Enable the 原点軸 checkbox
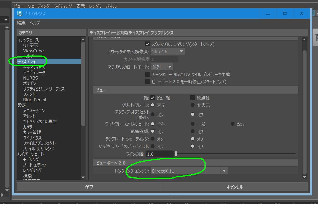Viewport: 318px width, 204px height. pyautogui.click(x=192, y=98)
